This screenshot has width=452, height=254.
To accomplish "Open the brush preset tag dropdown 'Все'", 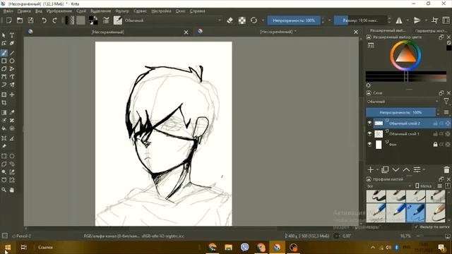I will 389,186.
